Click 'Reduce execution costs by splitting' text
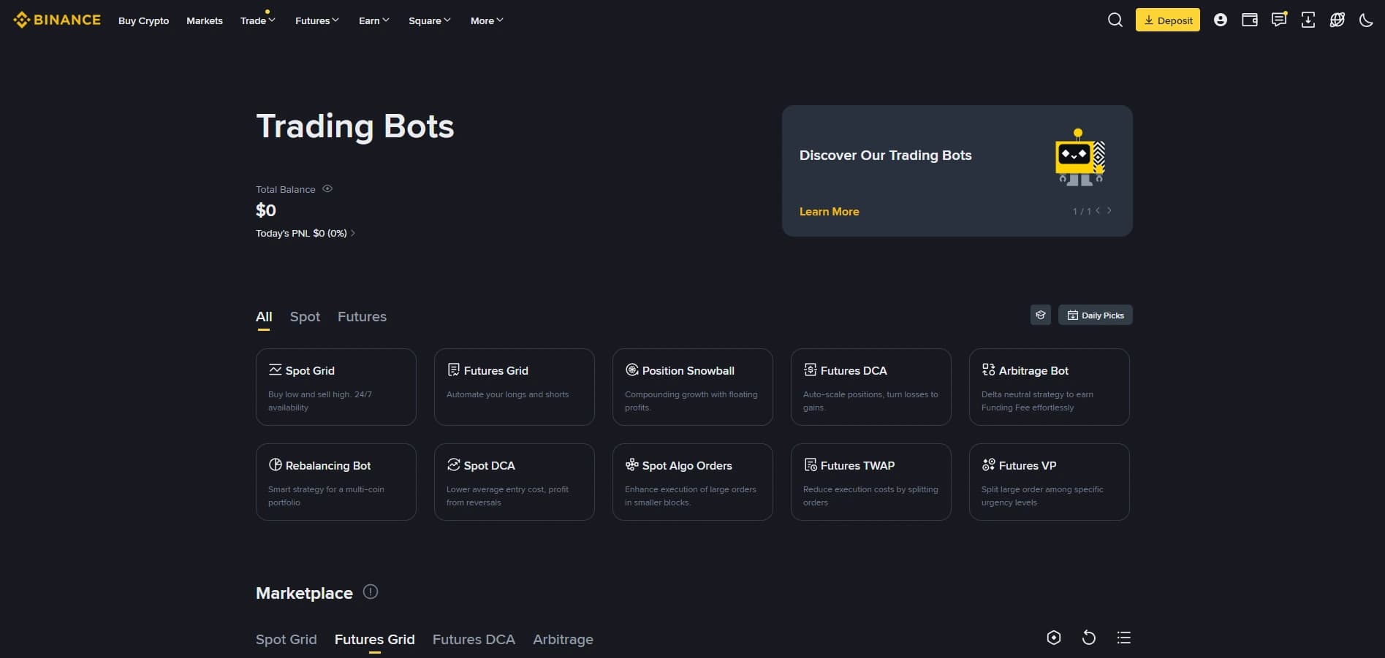1385x658 pixels. pyautogui.click(x=870, y=496)
